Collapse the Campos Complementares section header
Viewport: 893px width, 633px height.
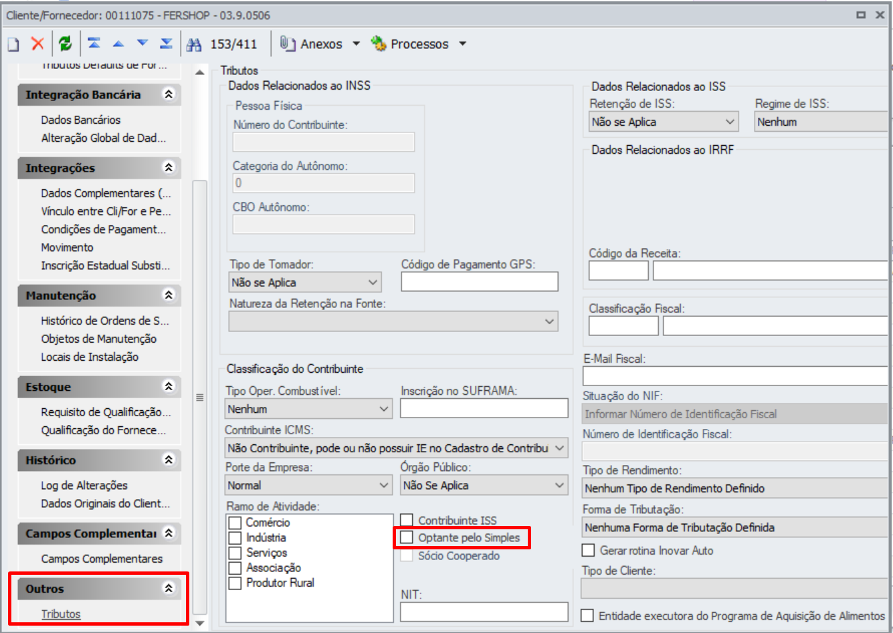[x=169, y=533]
